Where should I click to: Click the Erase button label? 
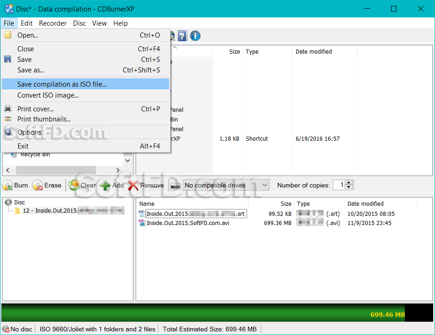[53, 185]
